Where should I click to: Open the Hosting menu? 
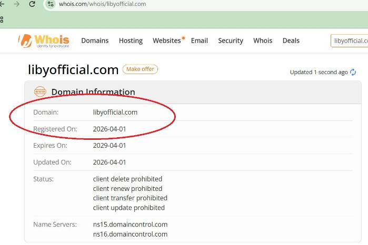tap(131, 40)
